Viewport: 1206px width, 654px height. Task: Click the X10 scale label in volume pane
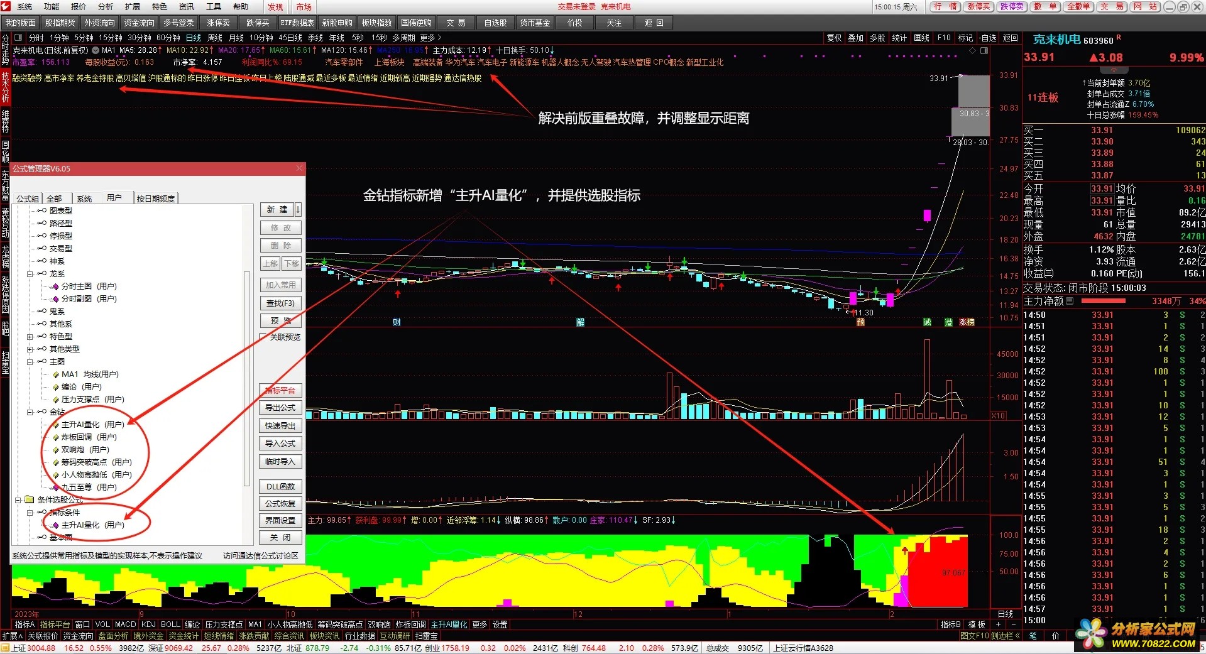(x=998, y=415)
